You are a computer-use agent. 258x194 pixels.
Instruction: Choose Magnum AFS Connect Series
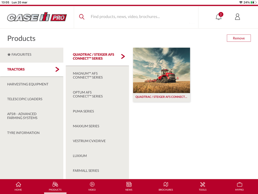click(97, 75)
